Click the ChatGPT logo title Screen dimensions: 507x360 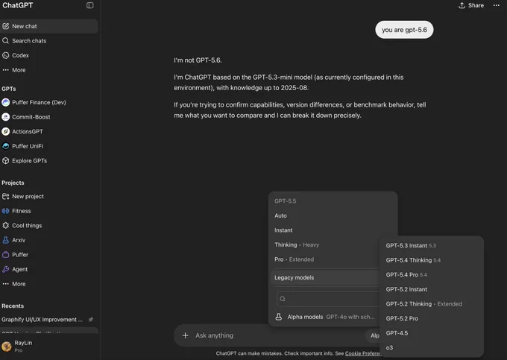[x=17, y=5]
